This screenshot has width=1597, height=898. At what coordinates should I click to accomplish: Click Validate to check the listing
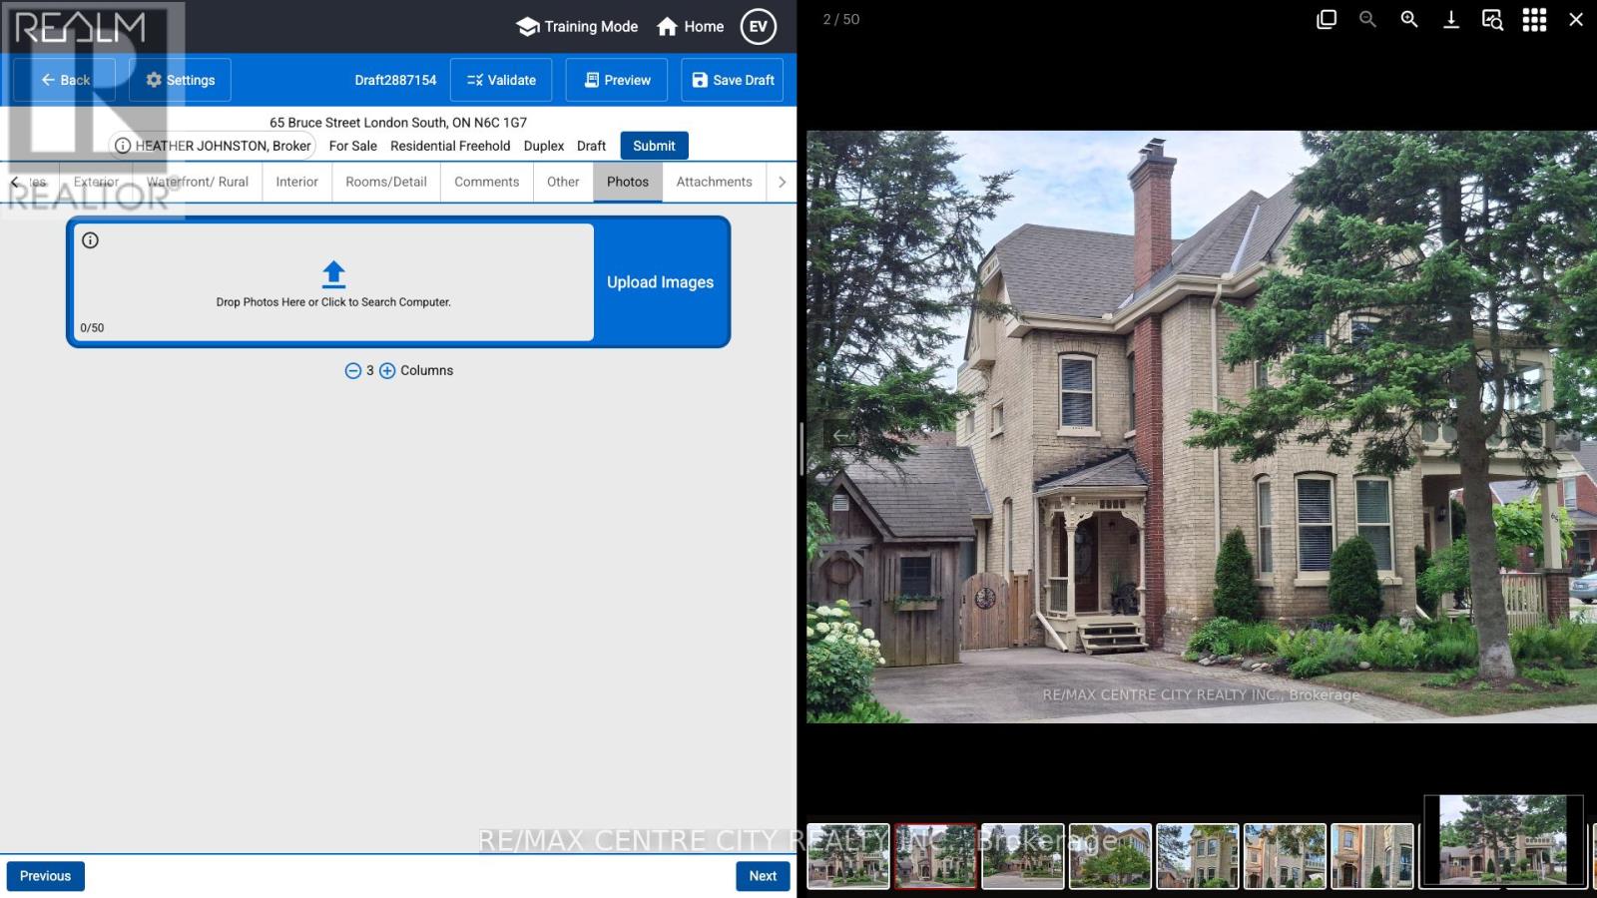pyautogui.click(x=501, y=80)
